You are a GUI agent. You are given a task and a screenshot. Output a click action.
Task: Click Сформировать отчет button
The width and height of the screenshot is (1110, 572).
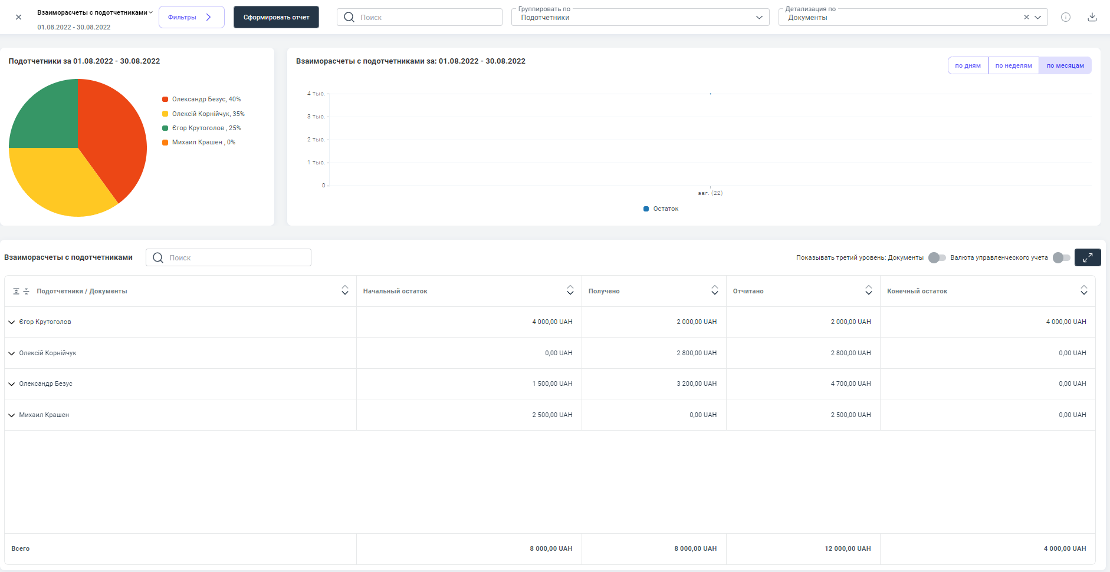276,17
